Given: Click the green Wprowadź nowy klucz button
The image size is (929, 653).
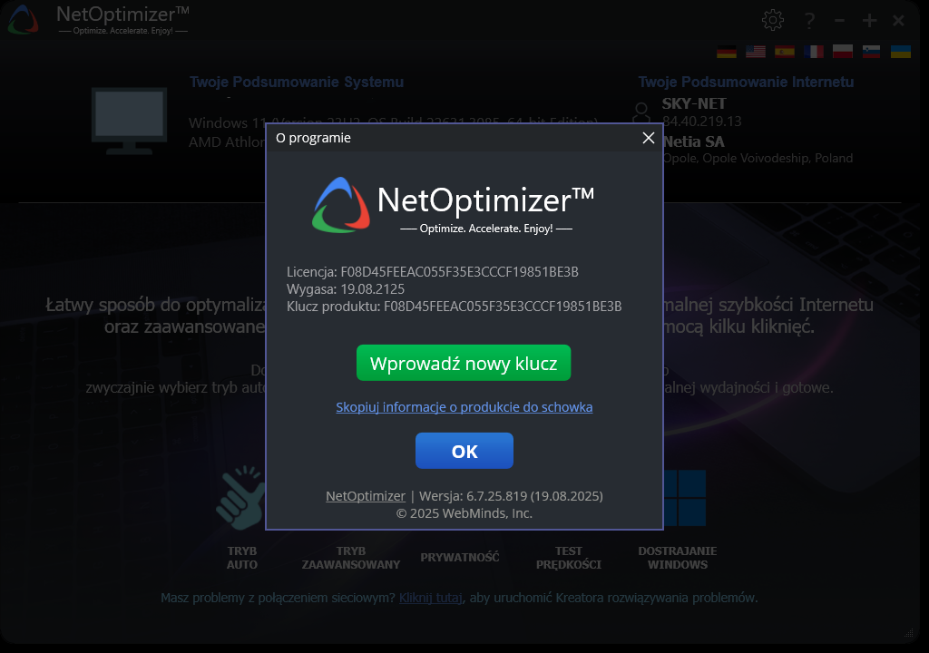Looking at the screenshot, I should [464, 363].
